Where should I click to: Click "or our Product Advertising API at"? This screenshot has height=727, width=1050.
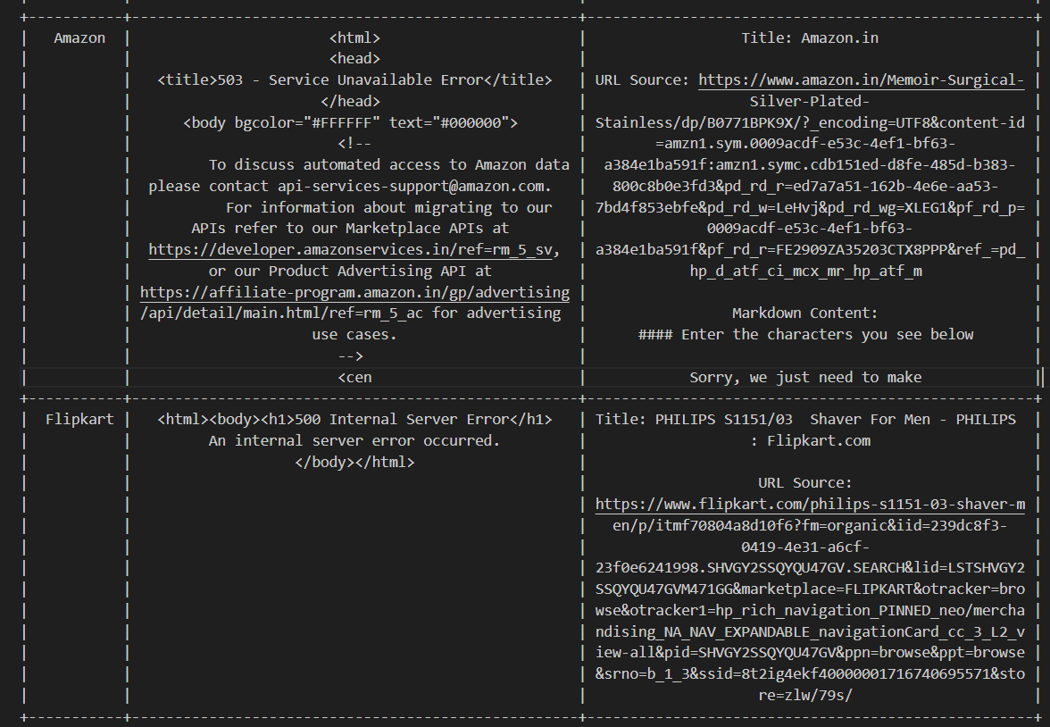click(x=350, y=272)
